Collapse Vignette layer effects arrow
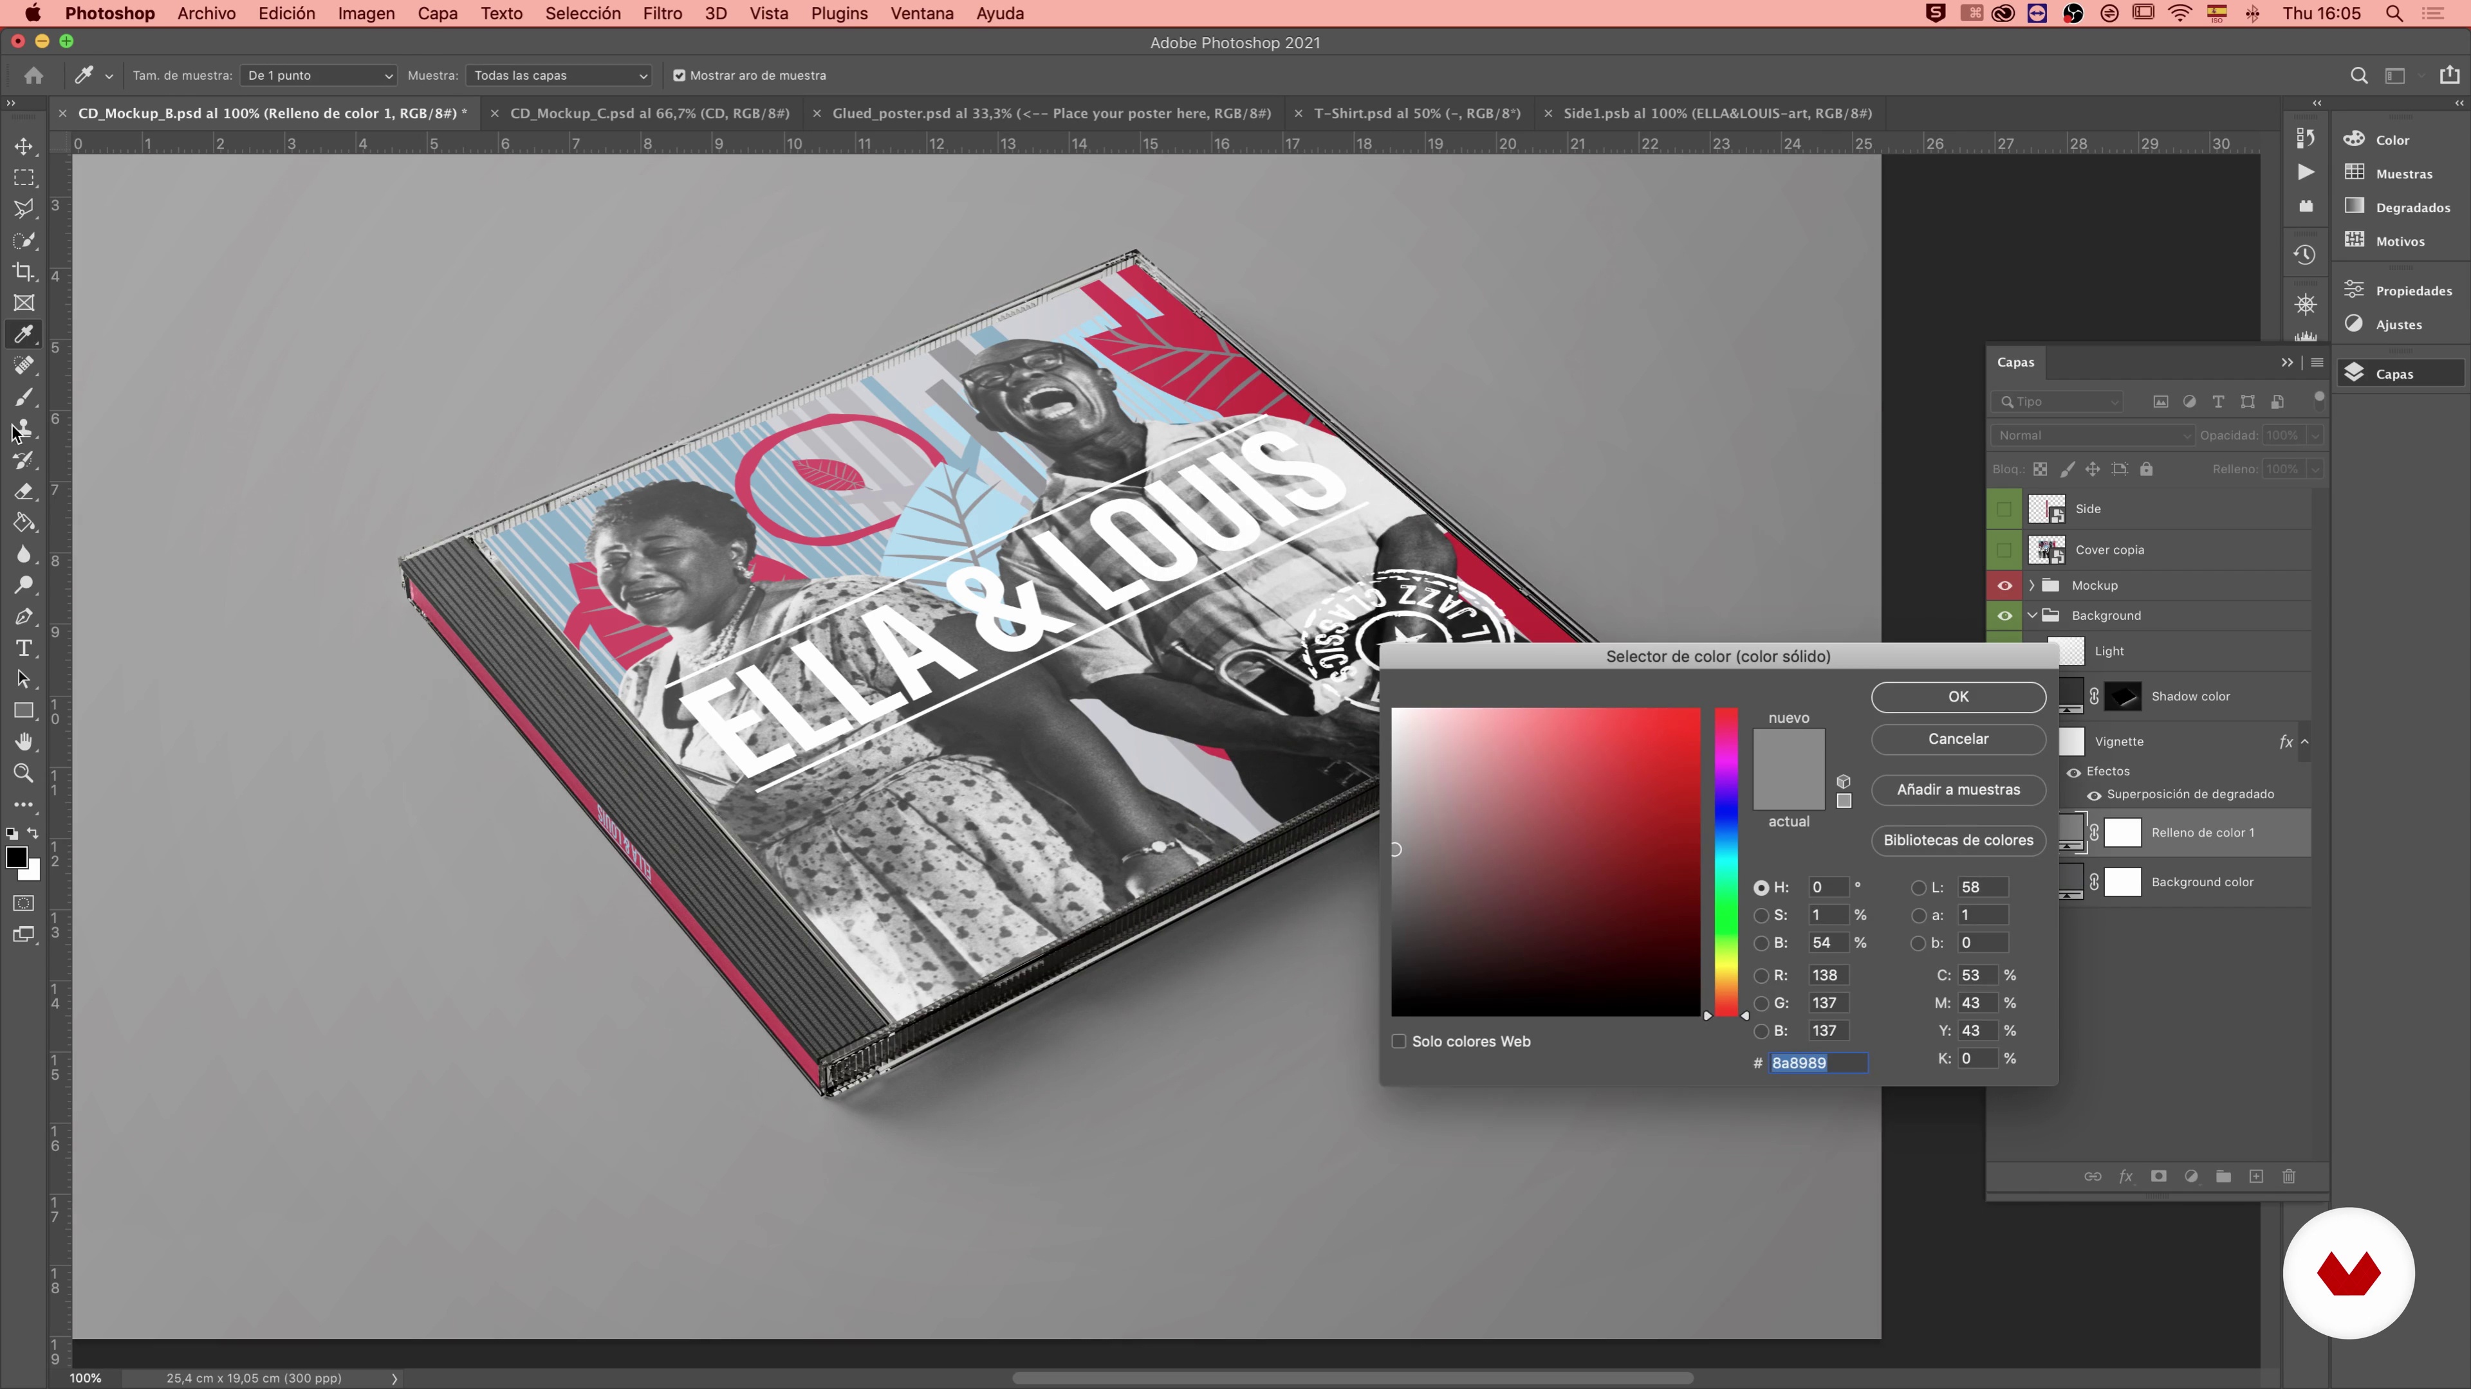The height and width of the screenshot is (1389, 2471). click(x=2305, y=742)
